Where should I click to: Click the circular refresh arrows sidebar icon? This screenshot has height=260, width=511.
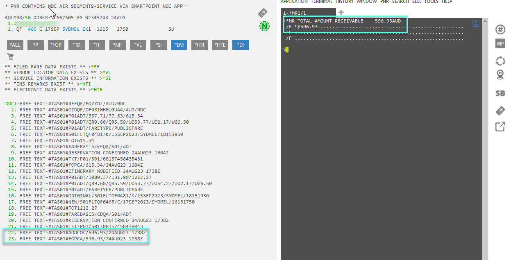click(500, 61)
